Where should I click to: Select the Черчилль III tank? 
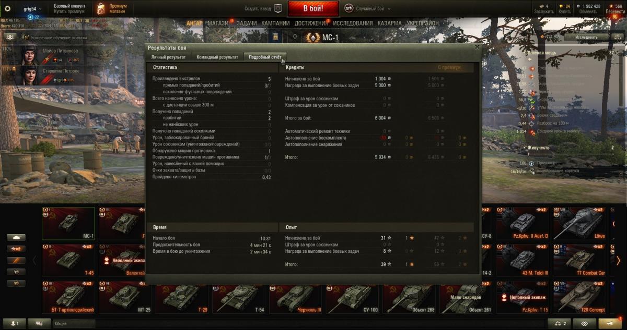[x=296, y=297]
